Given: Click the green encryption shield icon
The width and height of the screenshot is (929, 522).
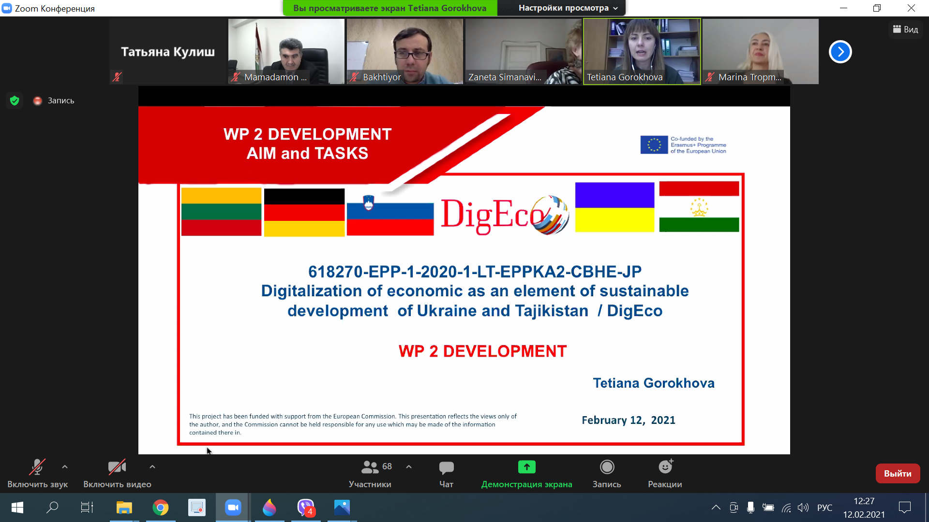Looking at the screenshot, I should coord(15,101).
